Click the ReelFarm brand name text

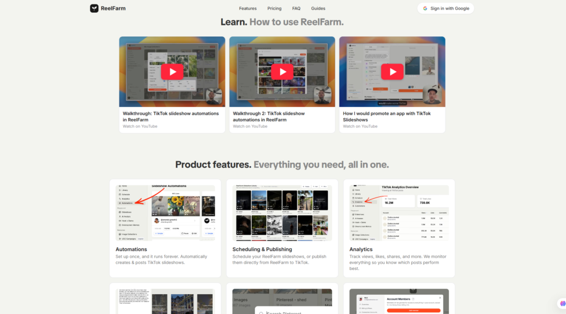click(113, 8)
